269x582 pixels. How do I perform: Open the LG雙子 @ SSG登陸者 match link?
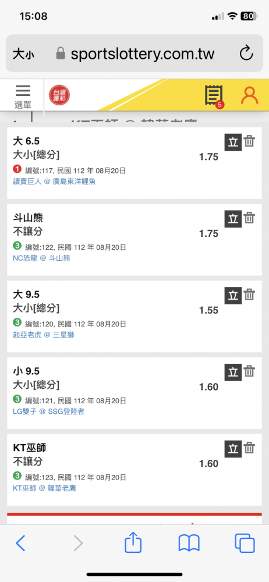point(48,411)
